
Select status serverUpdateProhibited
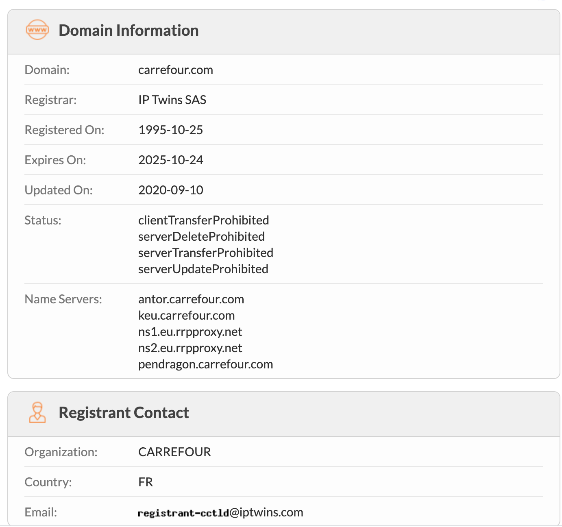pos(203,269)
